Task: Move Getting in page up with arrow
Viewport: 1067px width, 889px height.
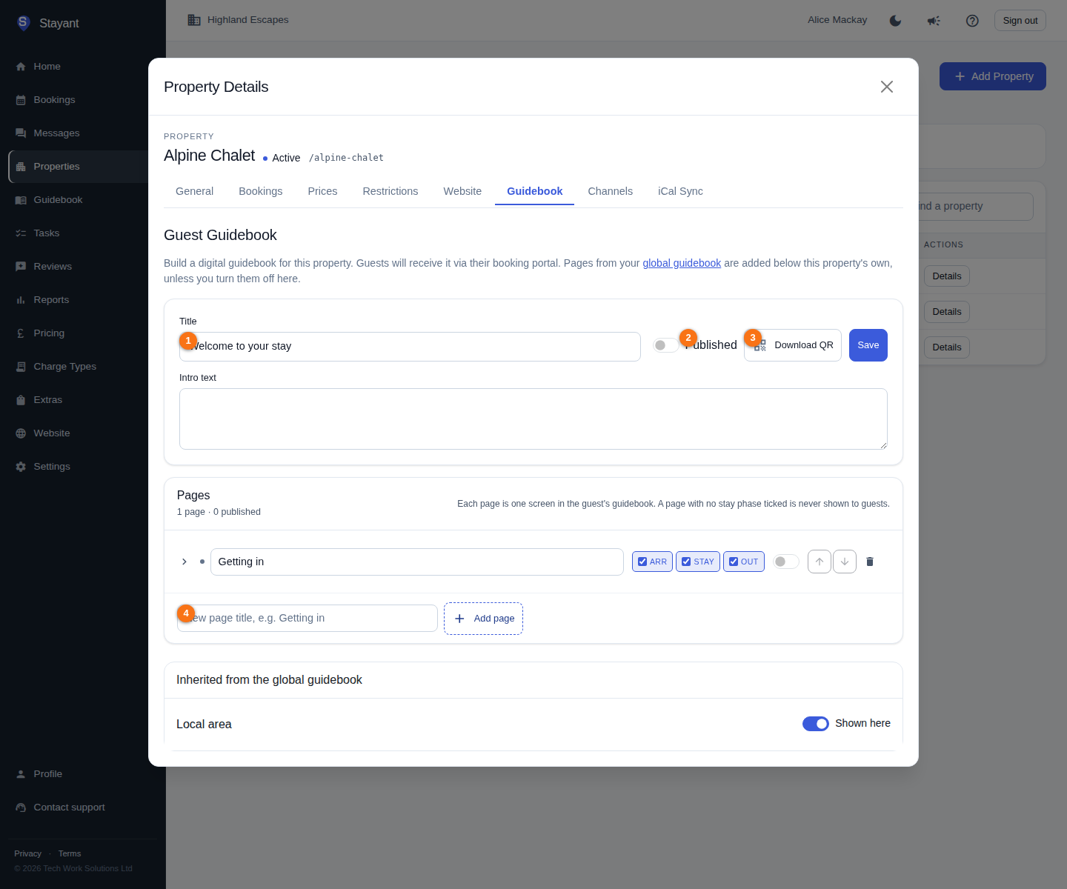Action: point(819,562)
